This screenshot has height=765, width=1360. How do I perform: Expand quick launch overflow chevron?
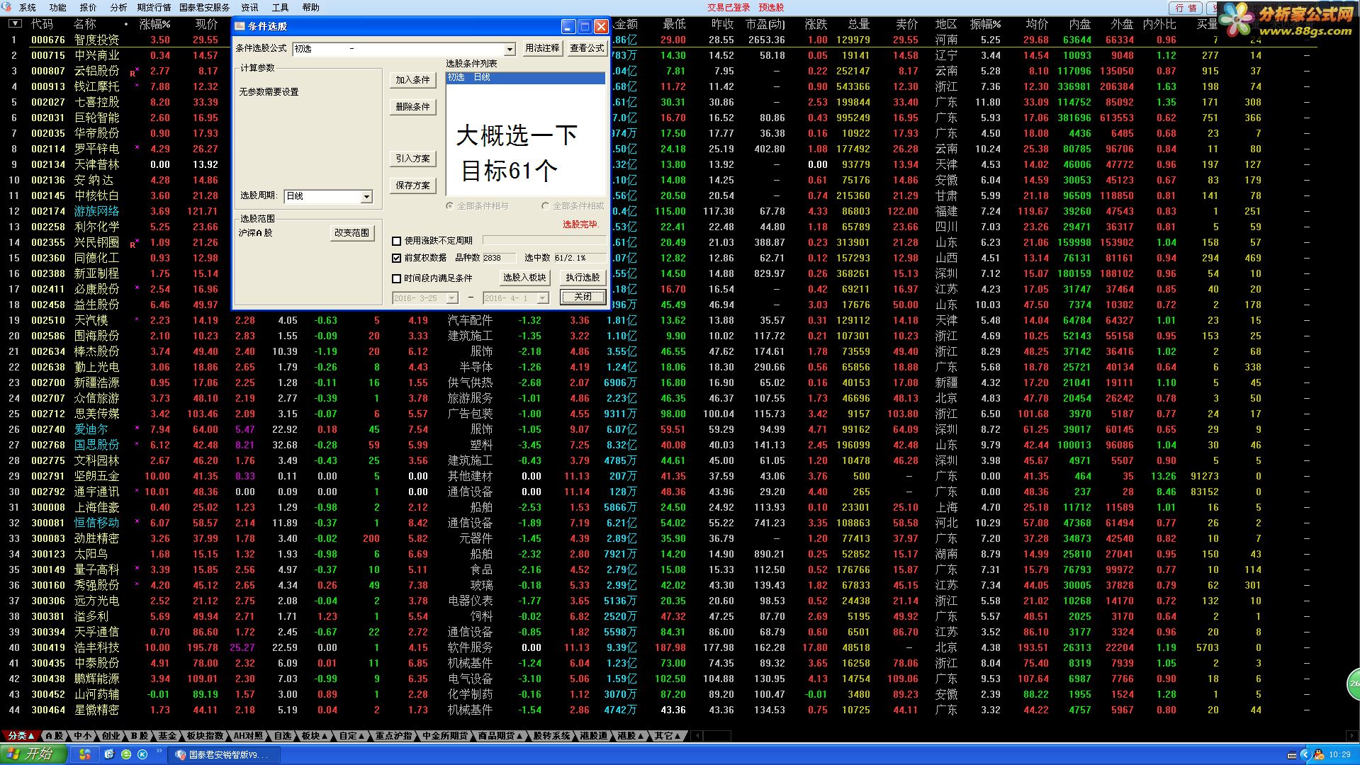pos(159,752)
